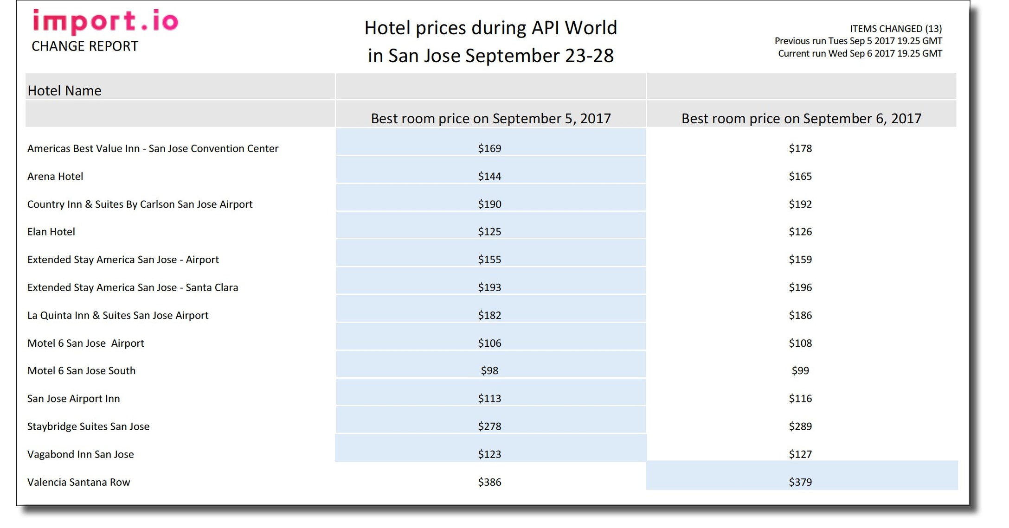Viewport: 1009px width, 528px height.
Task: Click the Arena Hotel name
Action: pyautogui.click(x=55, y=176)
